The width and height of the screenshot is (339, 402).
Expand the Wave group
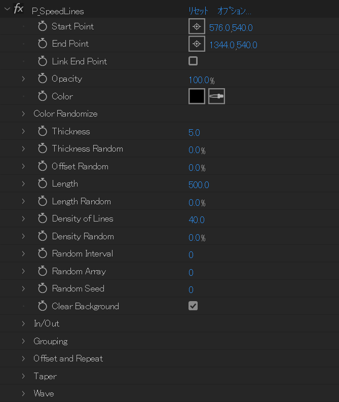point(23,393)
